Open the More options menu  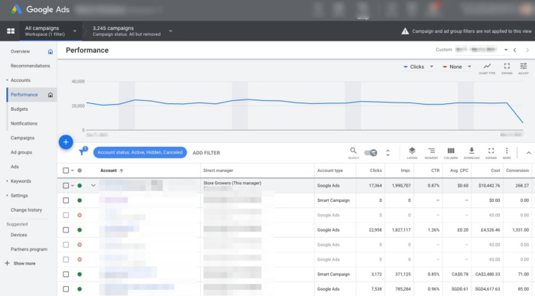[x=507, y=153]
